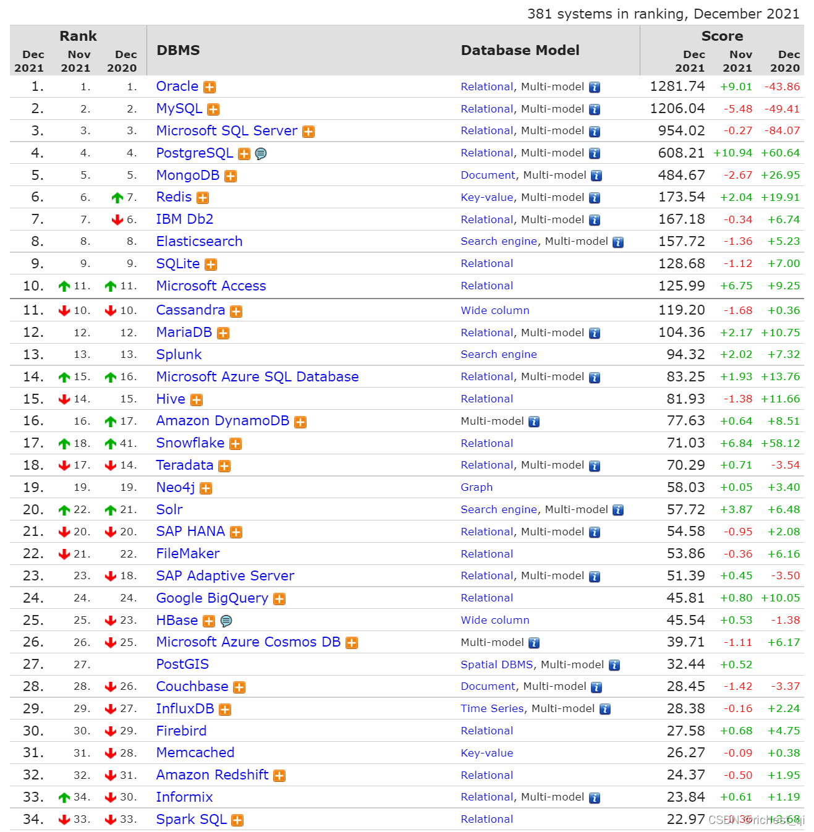The height and width of the screenshot is (832, 814).
Task: Click the plus icon beside InfluxDB
Action: click(225, 710)
